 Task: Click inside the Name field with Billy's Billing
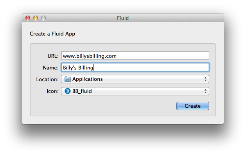coord(135,67)
